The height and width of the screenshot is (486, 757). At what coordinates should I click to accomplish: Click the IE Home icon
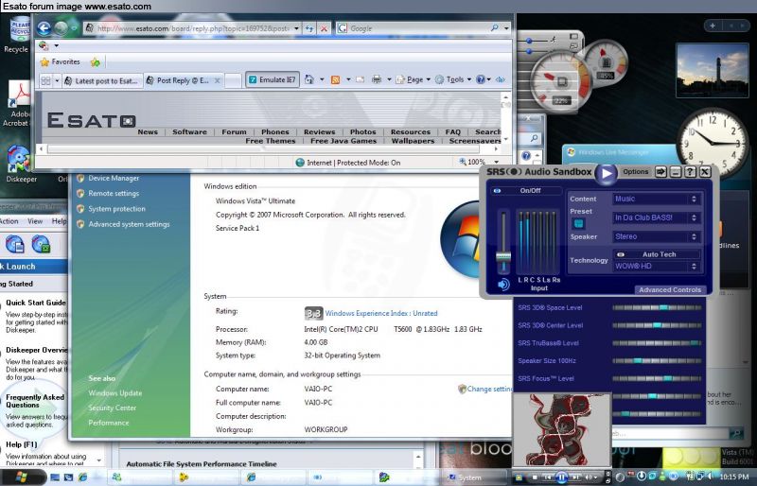[x=309, y=79]
